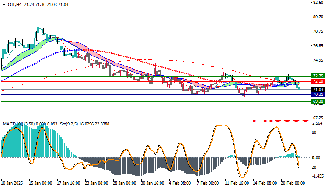The height and width of the screenshot is (188, 328).
Task: Click the 82.60 price scale value
Action: (x=318, y=3)
